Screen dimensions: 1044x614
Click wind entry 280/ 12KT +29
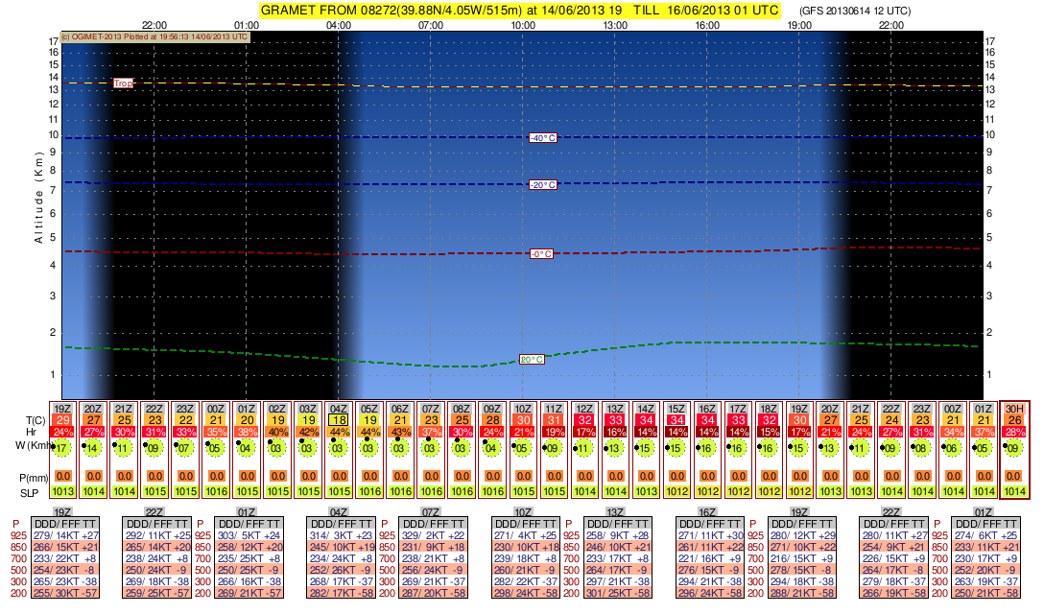(801, 535)
